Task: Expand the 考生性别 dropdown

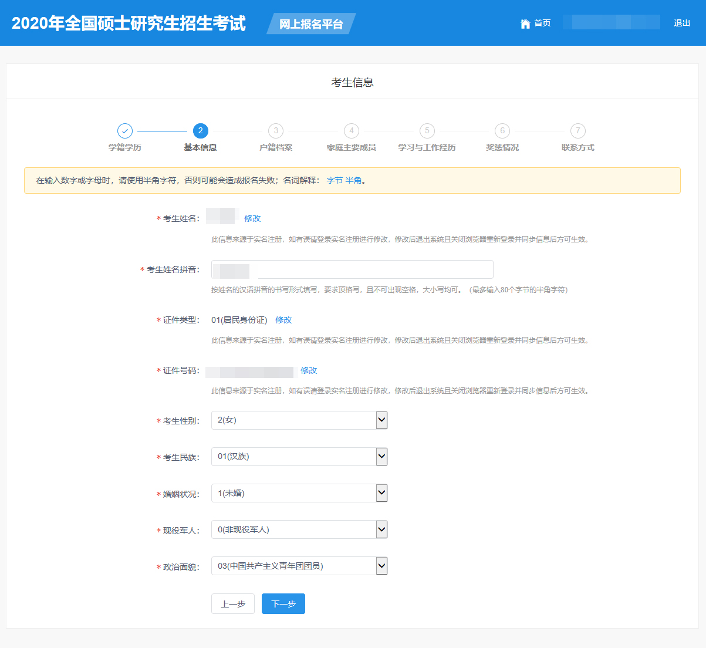Action: (299, 420)
